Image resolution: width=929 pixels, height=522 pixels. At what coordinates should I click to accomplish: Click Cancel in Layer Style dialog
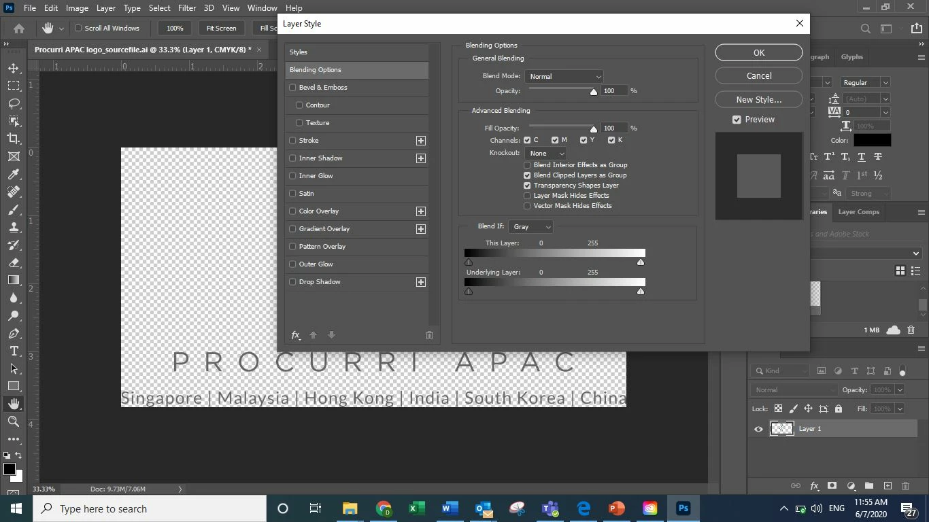point(759,75)
